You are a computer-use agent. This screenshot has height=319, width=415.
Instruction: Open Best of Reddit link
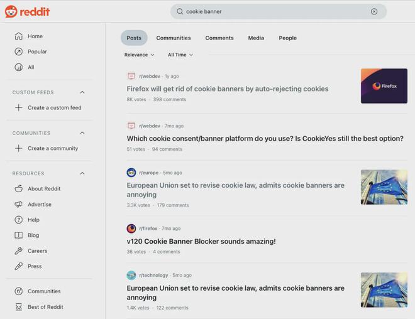[x=45, y=307]
